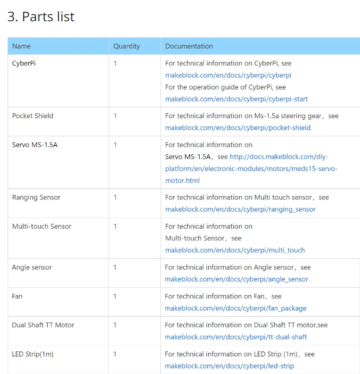Select the LED Strip(1m) name cell
This screenshot has width=360, height=374.
point(33,354)
